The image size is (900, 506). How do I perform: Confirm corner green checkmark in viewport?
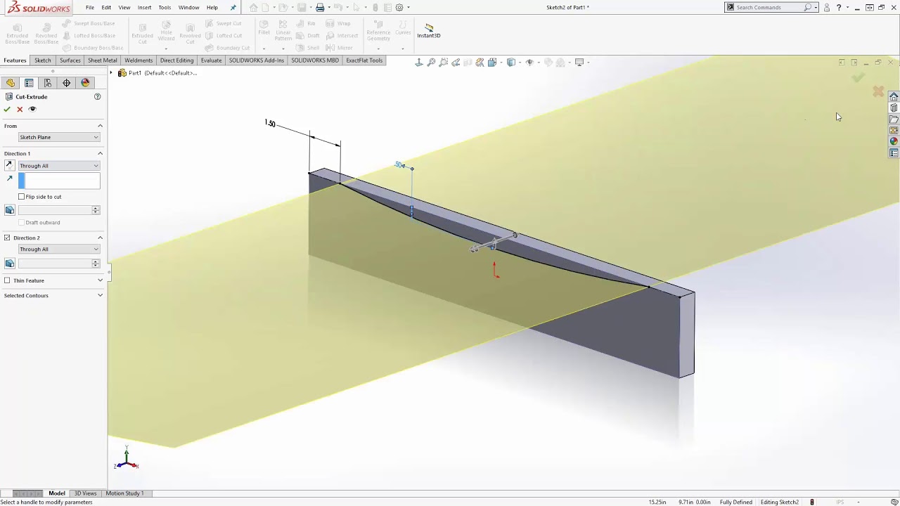coord(858,77)
